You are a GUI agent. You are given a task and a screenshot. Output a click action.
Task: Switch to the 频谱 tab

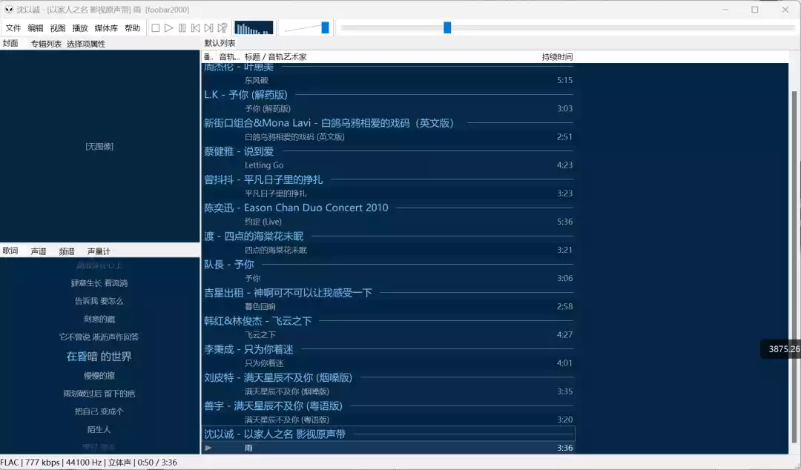(x=67, y=251)
